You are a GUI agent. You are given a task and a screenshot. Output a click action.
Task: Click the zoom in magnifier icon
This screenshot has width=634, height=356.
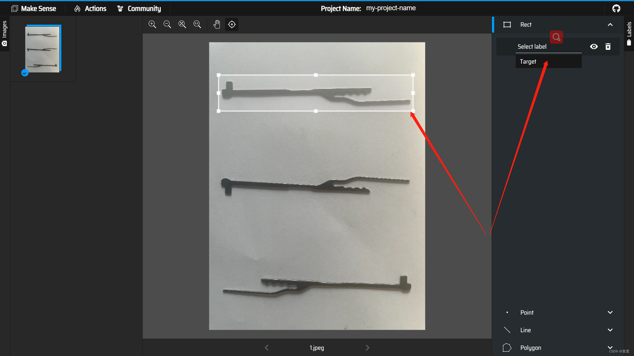(152, 24)
